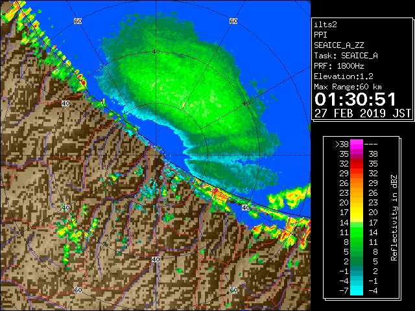Click the "60" range ring label at upper left

(78, 21)
